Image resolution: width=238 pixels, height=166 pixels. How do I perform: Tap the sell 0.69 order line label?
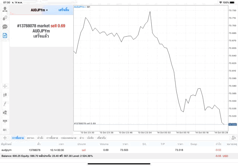point(85,123)
